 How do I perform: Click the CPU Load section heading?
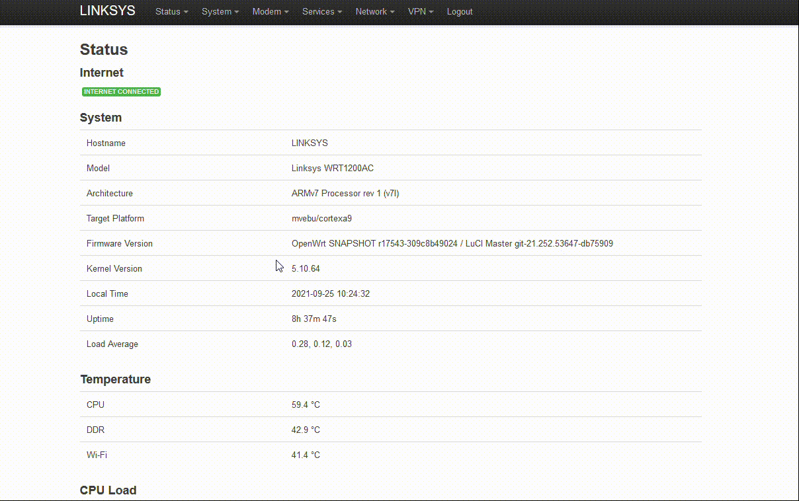coord(108,490)
